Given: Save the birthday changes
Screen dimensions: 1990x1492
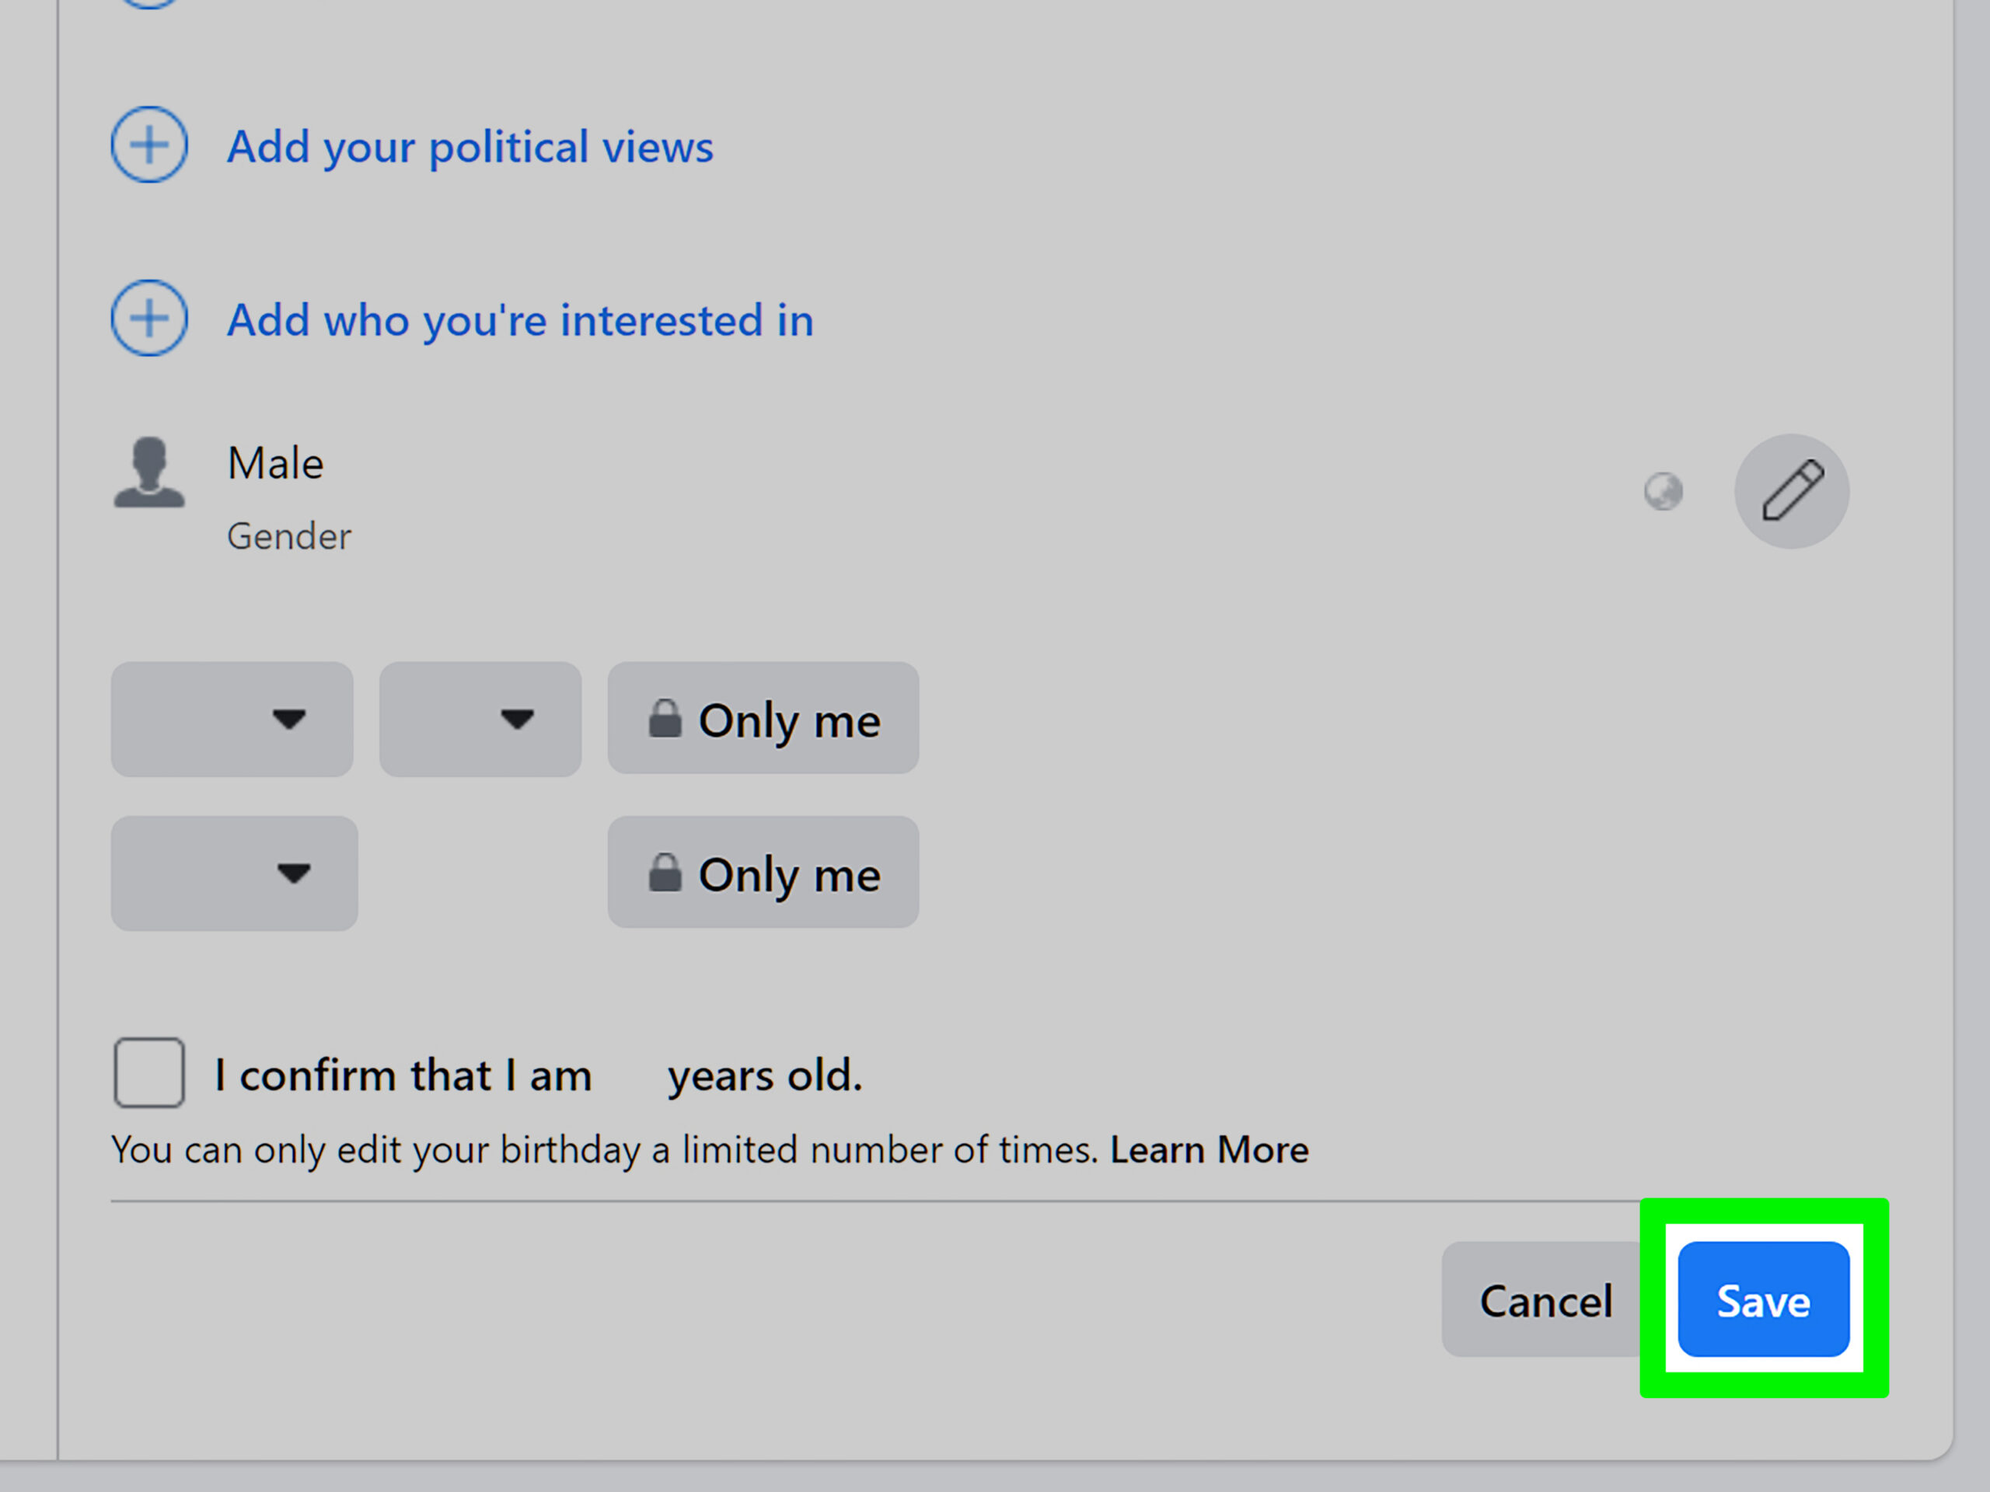Looking at the screenshot, I should point(1762,1299).
